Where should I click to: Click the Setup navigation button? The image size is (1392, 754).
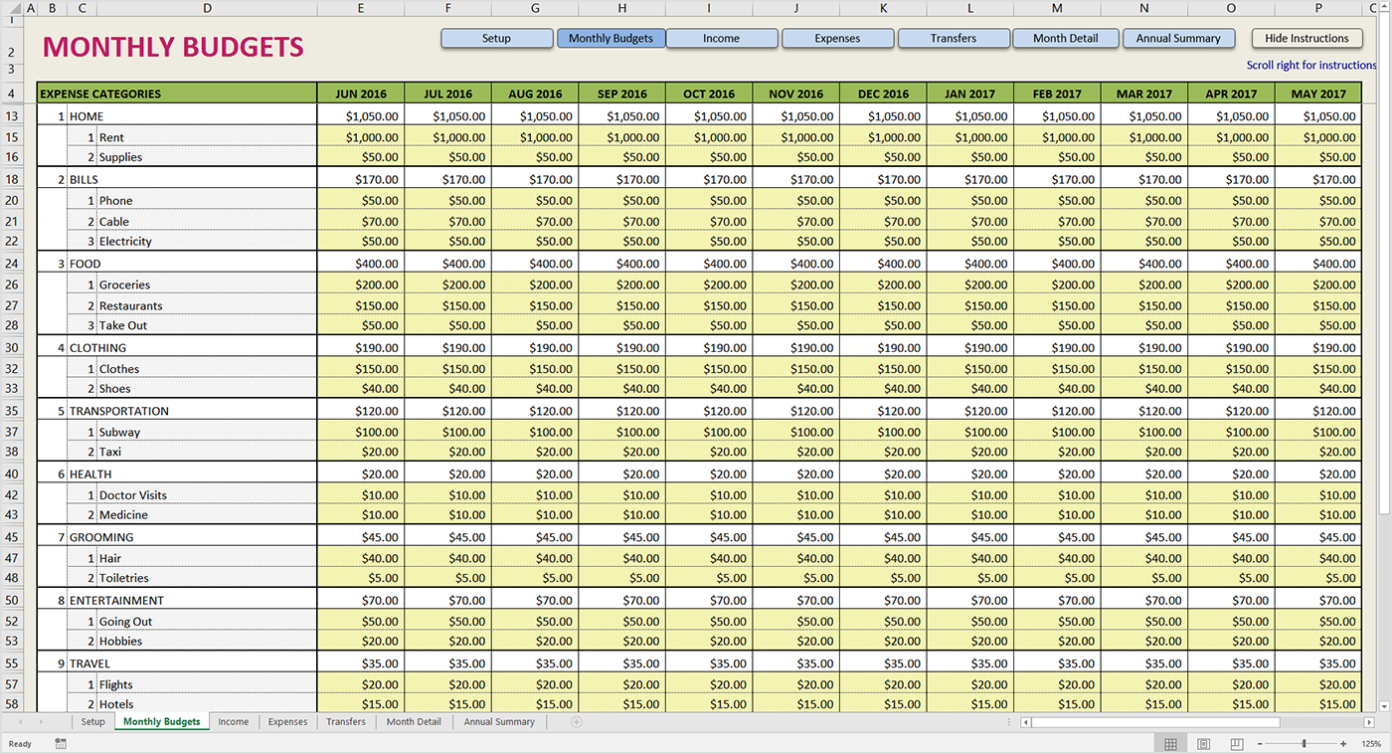[x=496, y=39]
